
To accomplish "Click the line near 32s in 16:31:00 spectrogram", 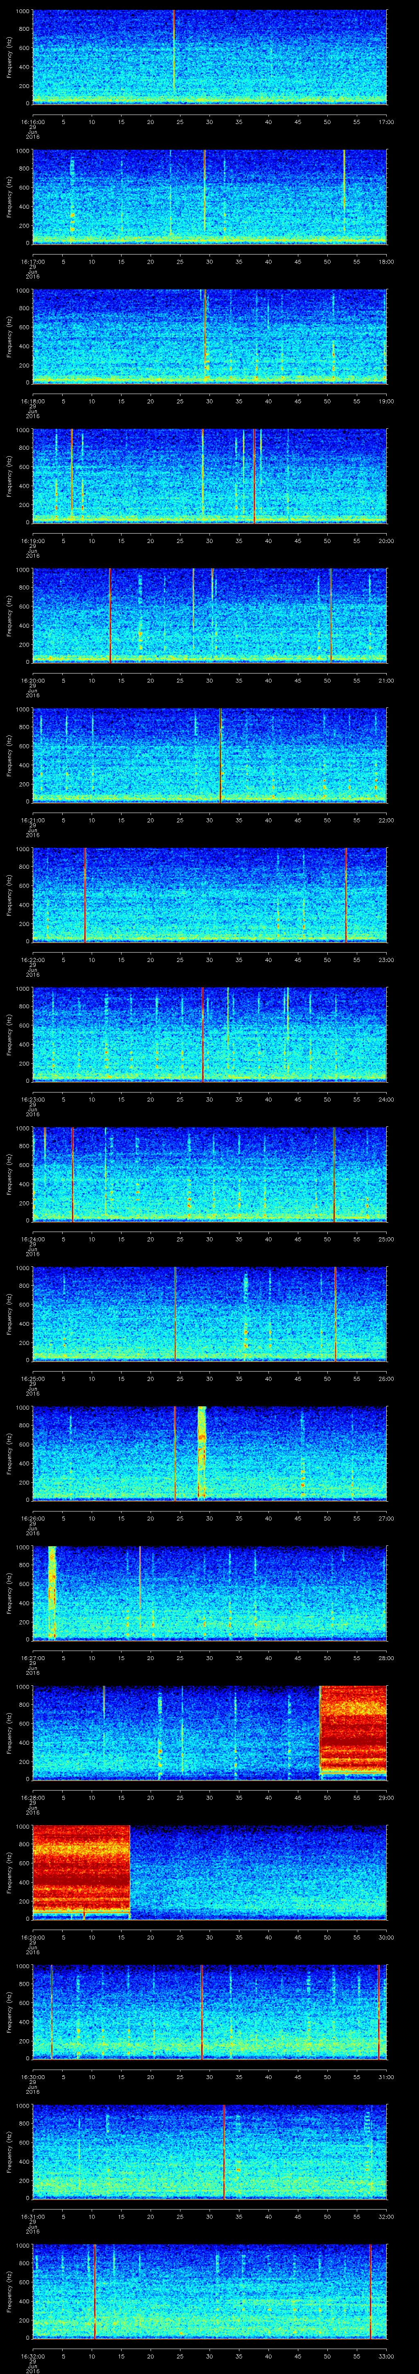I will [224, 2151].
